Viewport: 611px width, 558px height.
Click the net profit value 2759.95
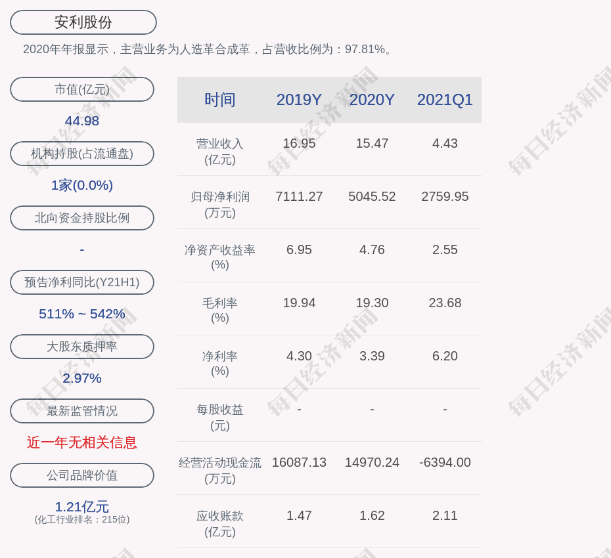click(445, 197)
